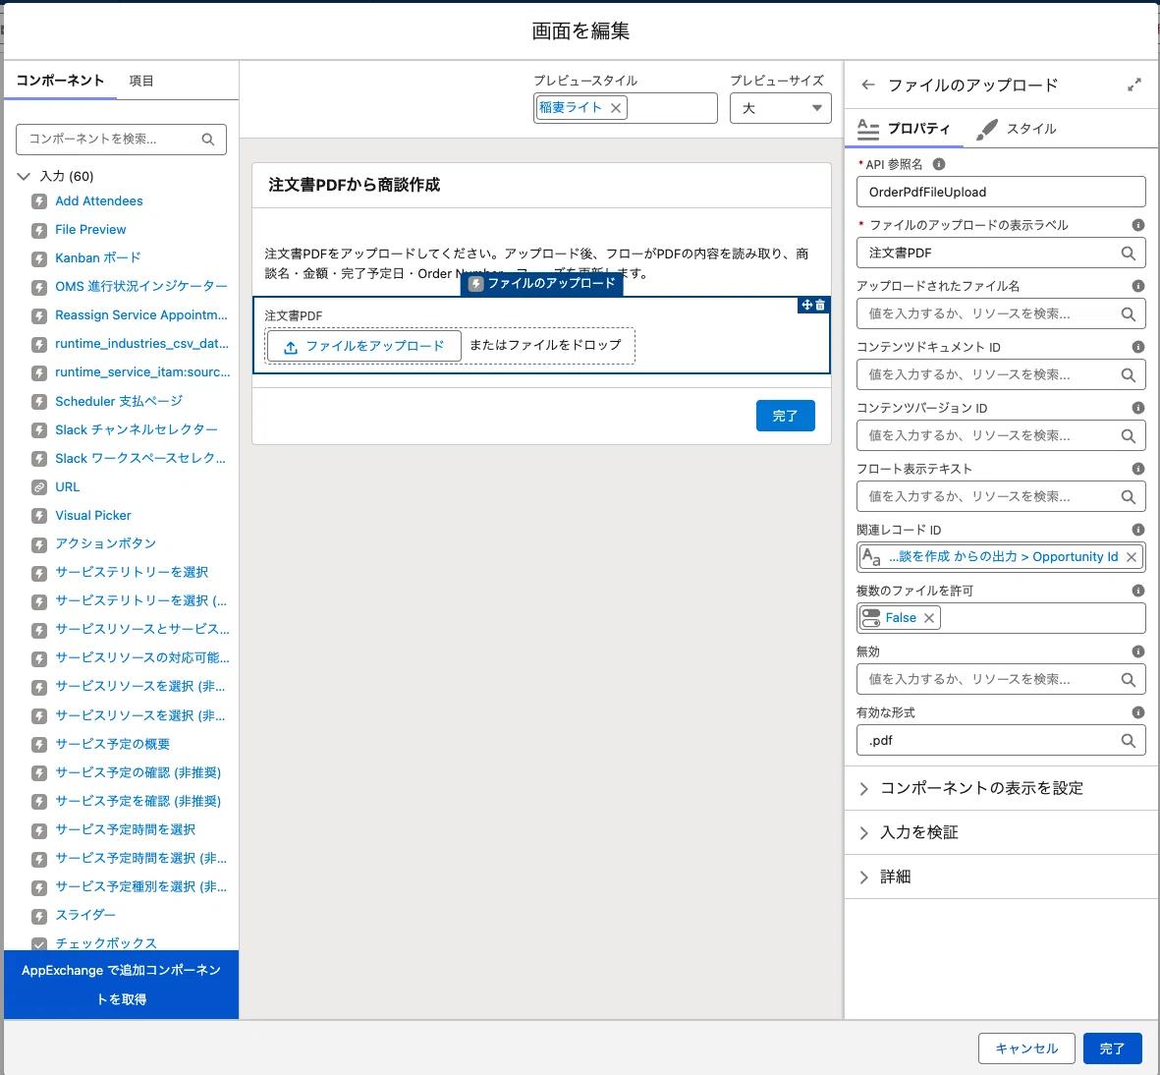The image size is (1160, 1075).
Task: Click the キャンセル button
Action: point(1026,1049)
